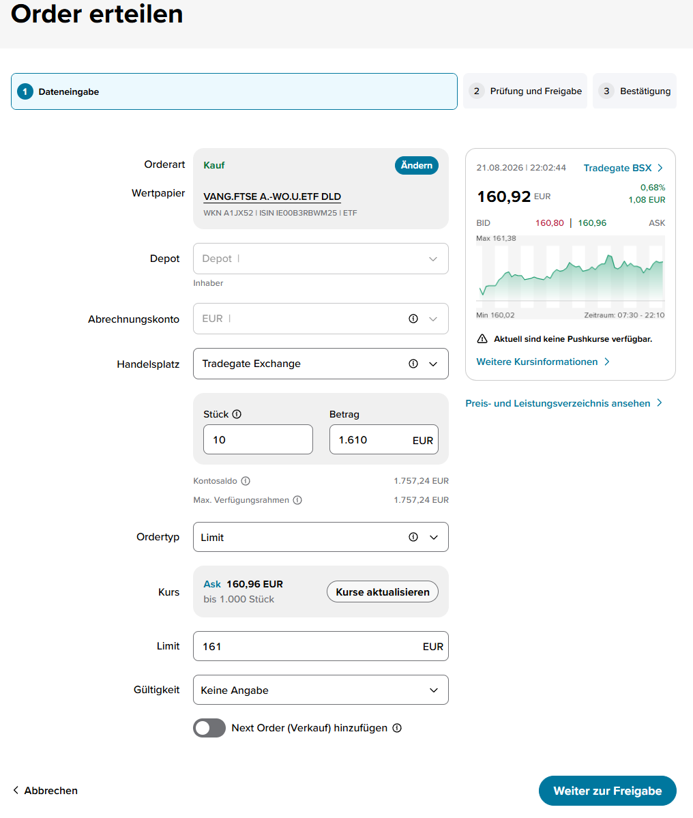Click Kontosaldo value 1.757,24 EUR
Screen dimensions: 693x818
422,481
